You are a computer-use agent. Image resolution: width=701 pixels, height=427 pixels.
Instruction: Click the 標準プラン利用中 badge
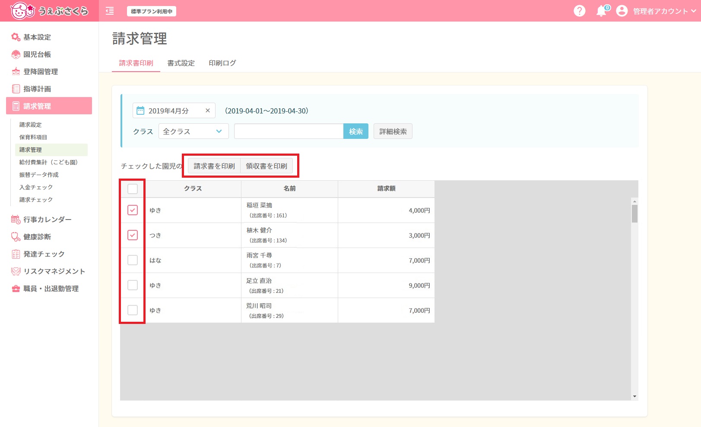(x=152, y=11)
